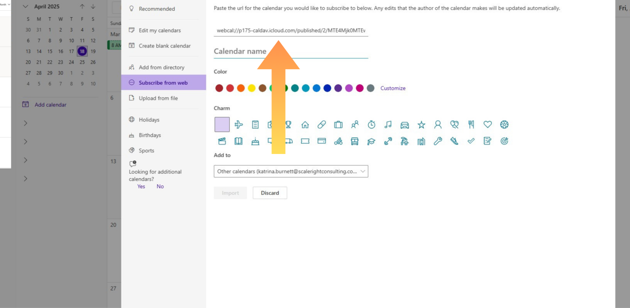Select the stopwatch charm icon

click(372, 125)
